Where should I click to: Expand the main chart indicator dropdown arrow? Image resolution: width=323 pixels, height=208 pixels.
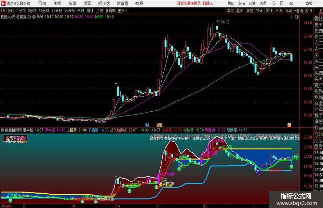pos(34,17)
